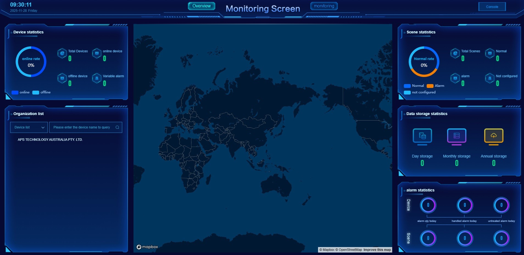Click the Organization list panel title
Image resolution: width=524 pixels, height=255 pixels.
click(29, 114)
